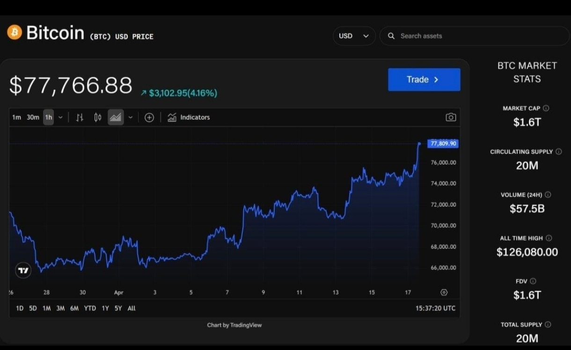The height and width of the screenshot is (350, 571).
Task: Select the 30m interval
Action: 33,117
